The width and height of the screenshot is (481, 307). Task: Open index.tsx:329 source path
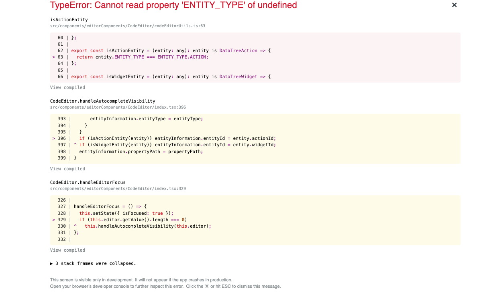118,188
